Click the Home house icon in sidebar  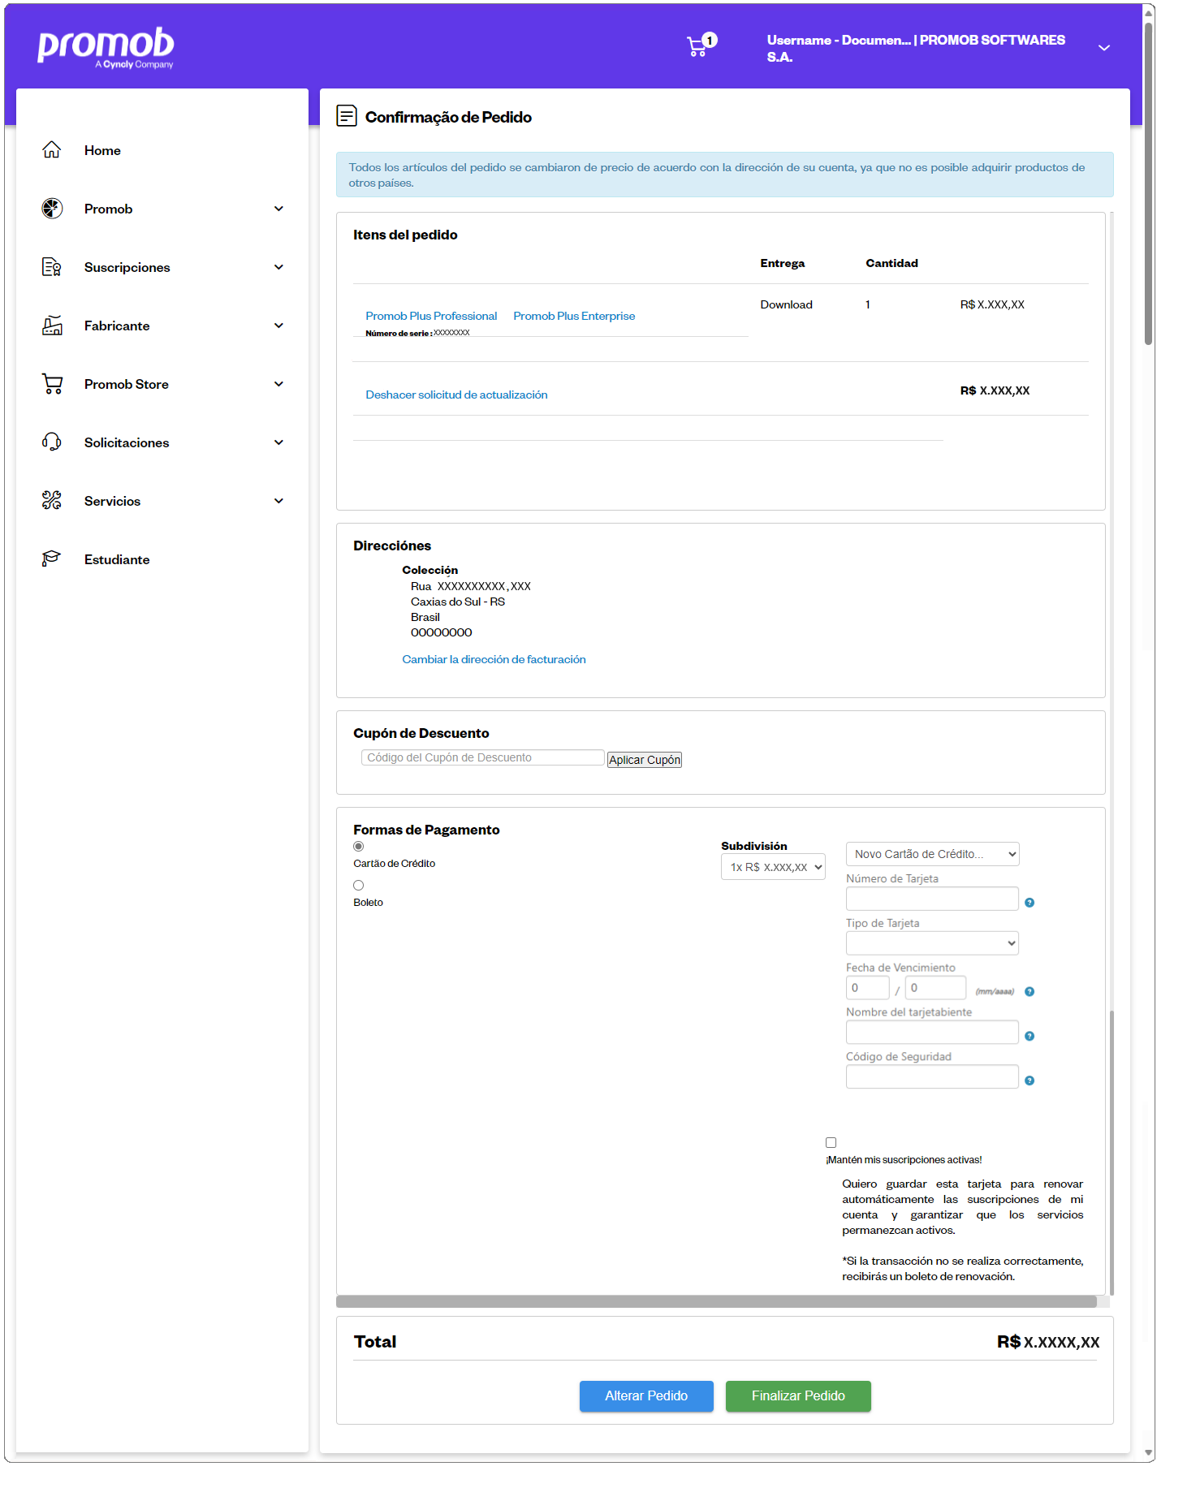pos(52,150)
